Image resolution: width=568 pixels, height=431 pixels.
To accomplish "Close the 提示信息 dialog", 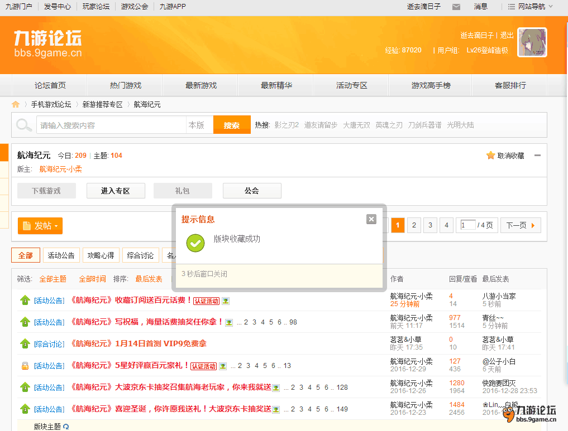I will 371,219.
